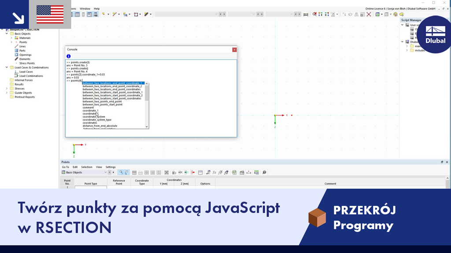Collapse Load Cases & Combinations node

click(7, 67)
